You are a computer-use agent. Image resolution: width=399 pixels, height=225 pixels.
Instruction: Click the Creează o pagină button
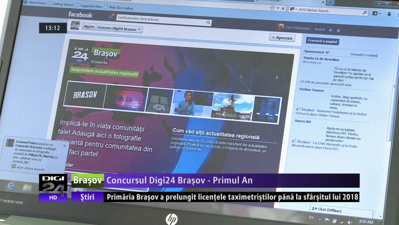tap(322, 41)
